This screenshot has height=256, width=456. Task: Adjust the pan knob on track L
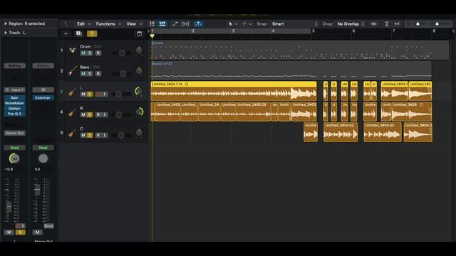pos(139,92)
